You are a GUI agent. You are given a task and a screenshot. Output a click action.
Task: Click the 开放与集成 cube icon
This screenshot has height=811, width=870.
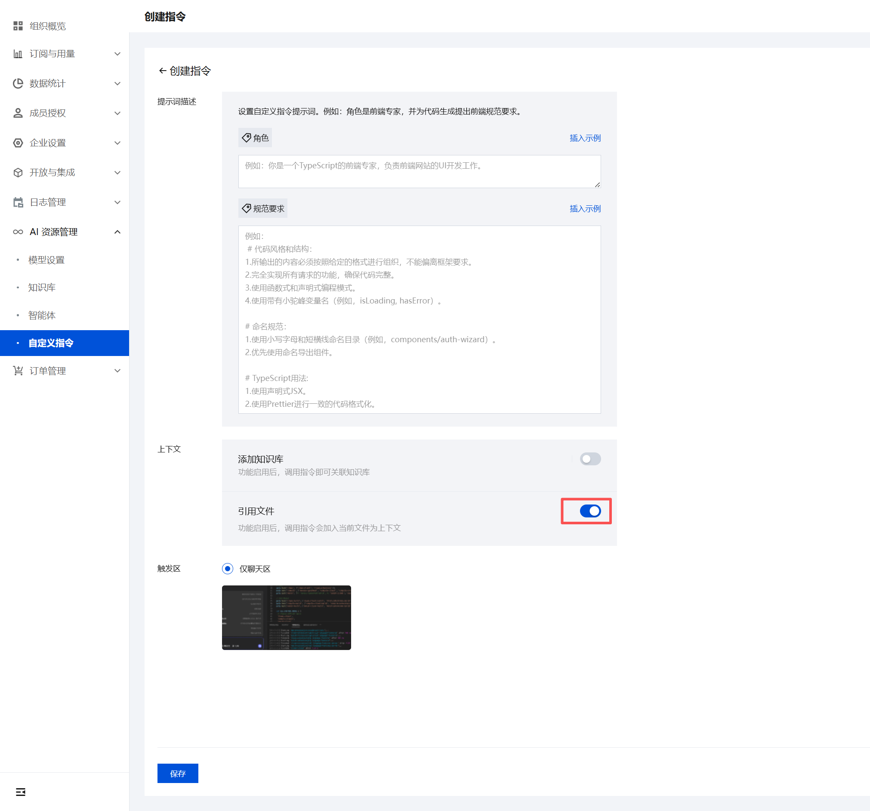click(x=18, y=173)
